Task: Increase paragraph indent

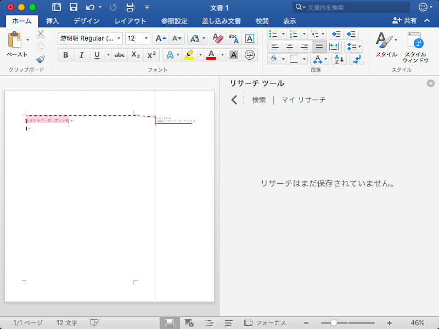Action: [x=351, y=34]
